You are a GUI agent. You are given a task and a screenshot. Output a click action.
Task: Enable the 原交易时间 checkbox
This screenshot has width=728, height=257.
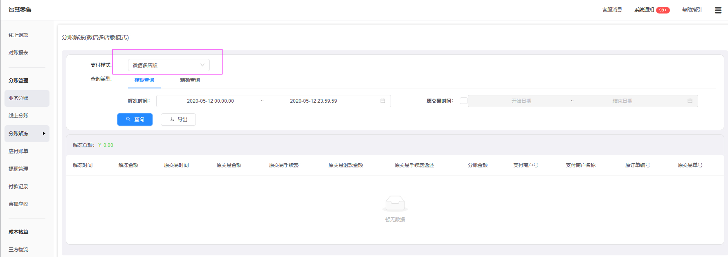point(463,101)
